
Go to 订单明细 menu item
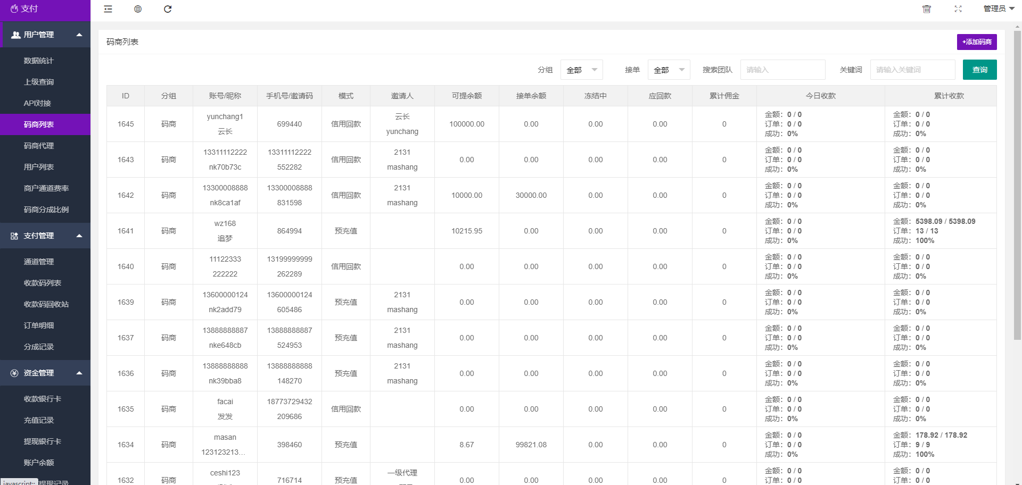[x=39, y=325]
